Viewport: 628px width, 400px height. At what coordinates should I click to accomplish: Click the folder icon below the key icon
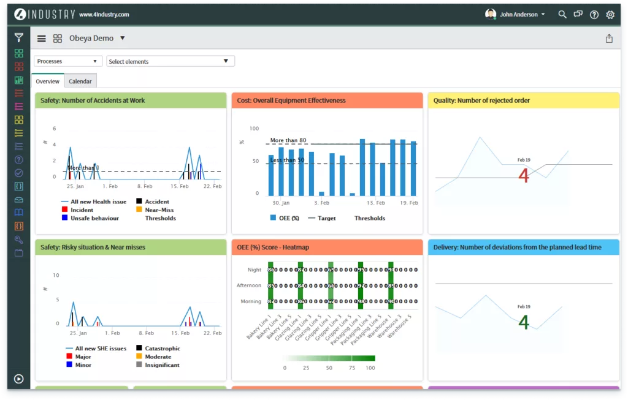click(x=19, y=253)
